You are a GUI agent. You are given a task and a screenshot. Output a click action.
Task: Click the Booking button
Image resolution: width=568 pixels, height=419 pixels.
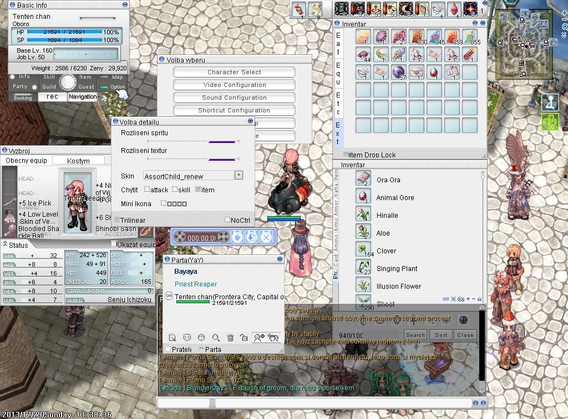click(23, 98)
